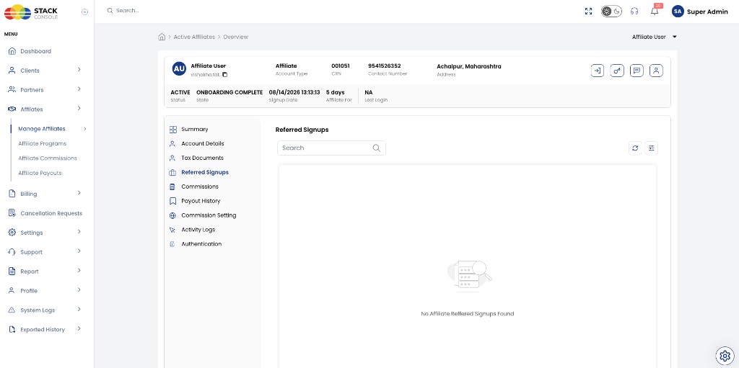Open the Activity Logs tab
Image resolution: width=739 pixels, height=368 pixels.
pyautogui.click(x=198, y=230)
